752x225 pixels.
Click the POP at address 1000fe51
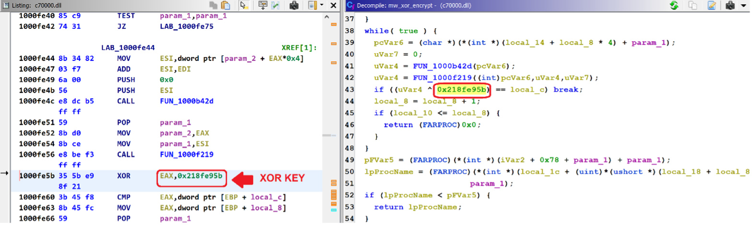[123, 122]
